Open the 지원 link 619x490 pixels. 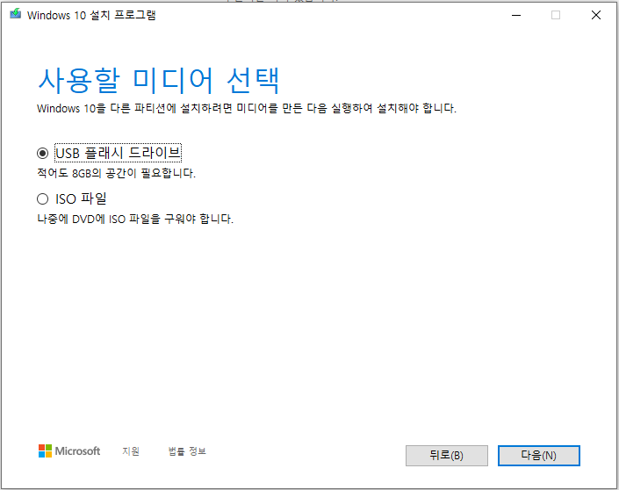point(131,450)
